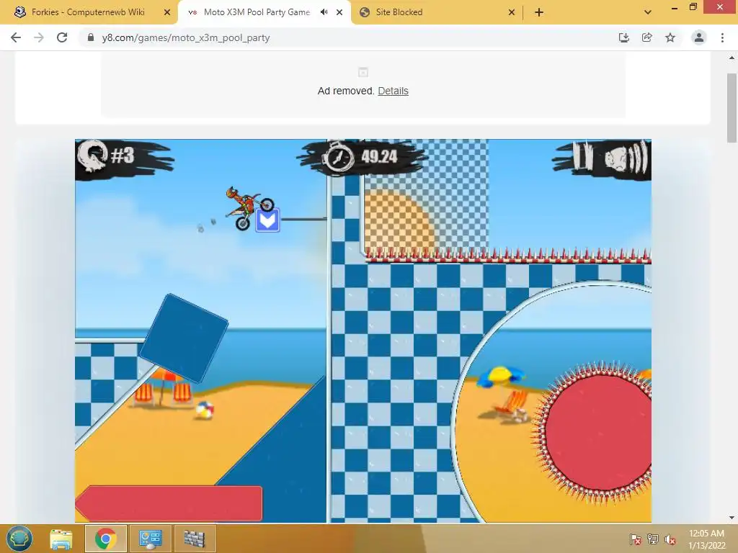This screenshot has width=738, height=553.
Task: Open Action Center flag in system tray
Action: [x=635, y=539]
